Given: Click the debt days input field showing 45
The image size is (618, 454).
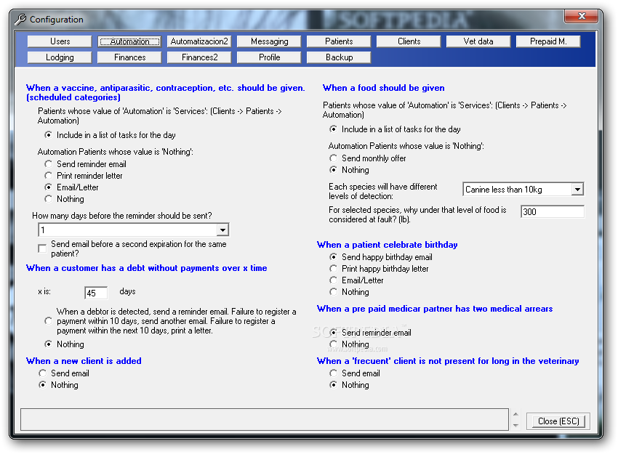Looking at the screenshot, I should (96, 293).
